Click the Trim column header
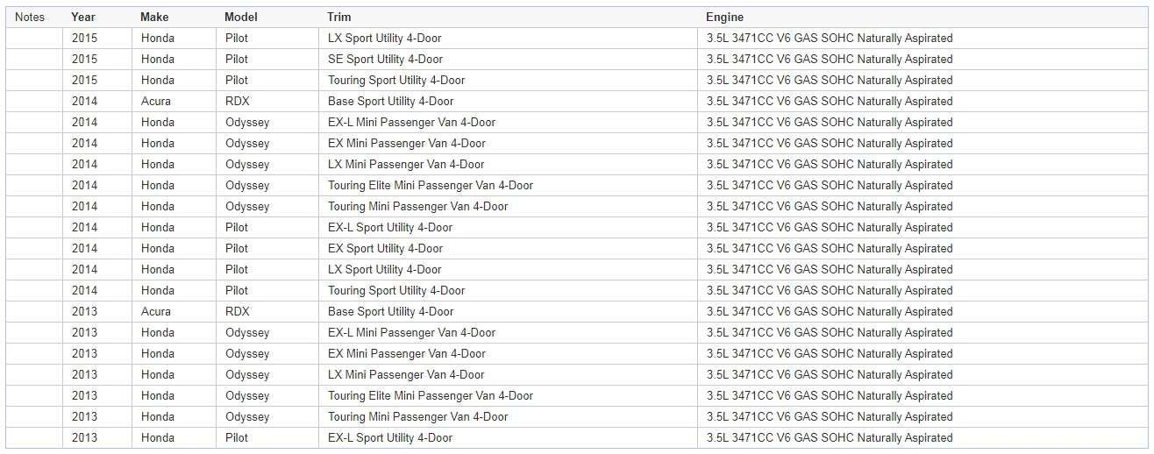 [339, 18]
